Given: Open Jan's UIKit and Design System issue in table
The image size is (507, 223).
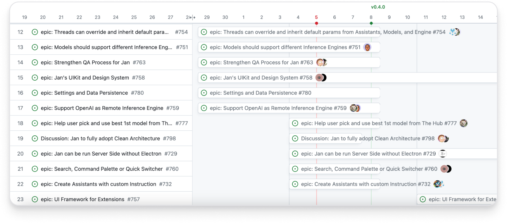Looking at the screenshot, I should (x=85, y=78).
